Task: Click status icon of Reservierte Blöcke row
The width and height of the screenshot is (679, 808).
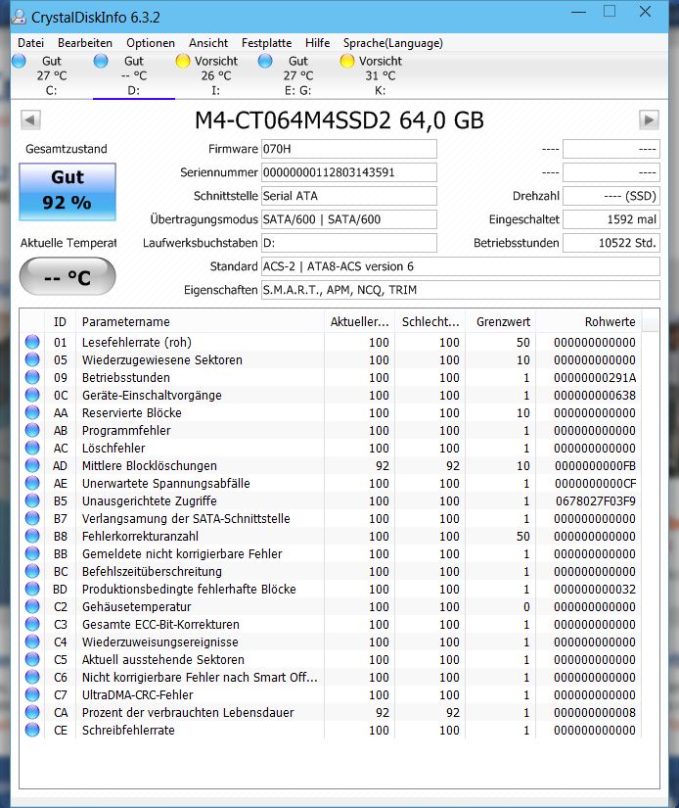Action: (32, 412)
